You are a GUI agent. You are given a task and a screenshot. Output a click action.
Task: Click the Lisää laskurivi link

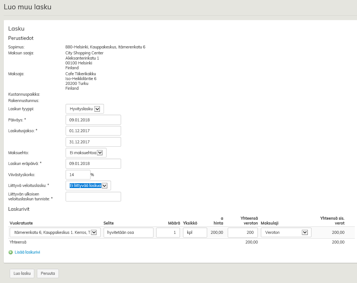tap(27, 252)
